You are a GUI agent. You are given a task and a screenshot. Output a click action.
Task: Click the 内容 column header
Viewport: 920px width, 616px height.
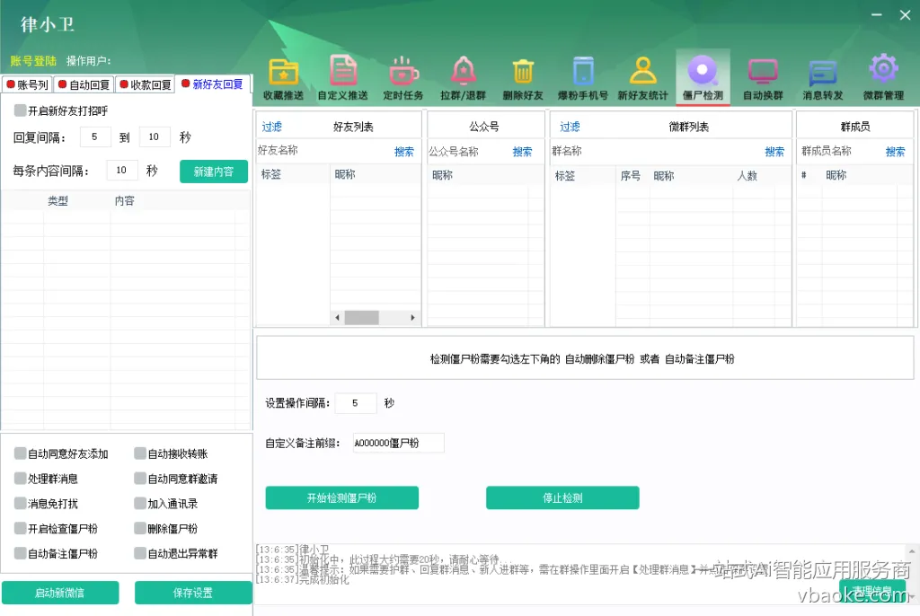124,200
